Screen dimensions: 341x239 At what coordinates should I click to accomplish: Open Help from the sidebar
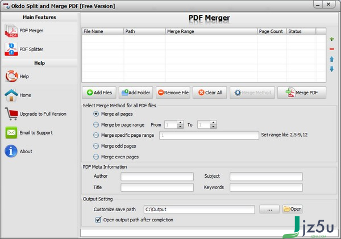coord(24,77)
